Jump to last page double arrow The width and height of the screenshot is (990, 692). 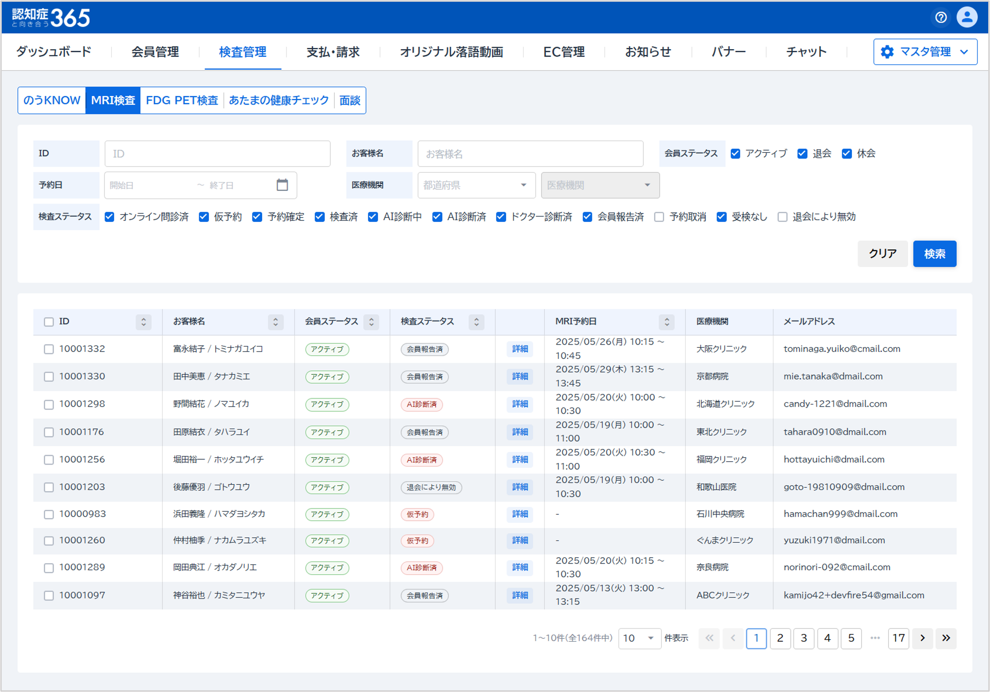pyautogui.click(x=946, y=638)
